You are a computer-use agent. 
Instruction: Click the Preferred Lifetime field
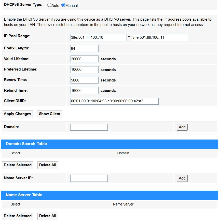pos(85,70)
